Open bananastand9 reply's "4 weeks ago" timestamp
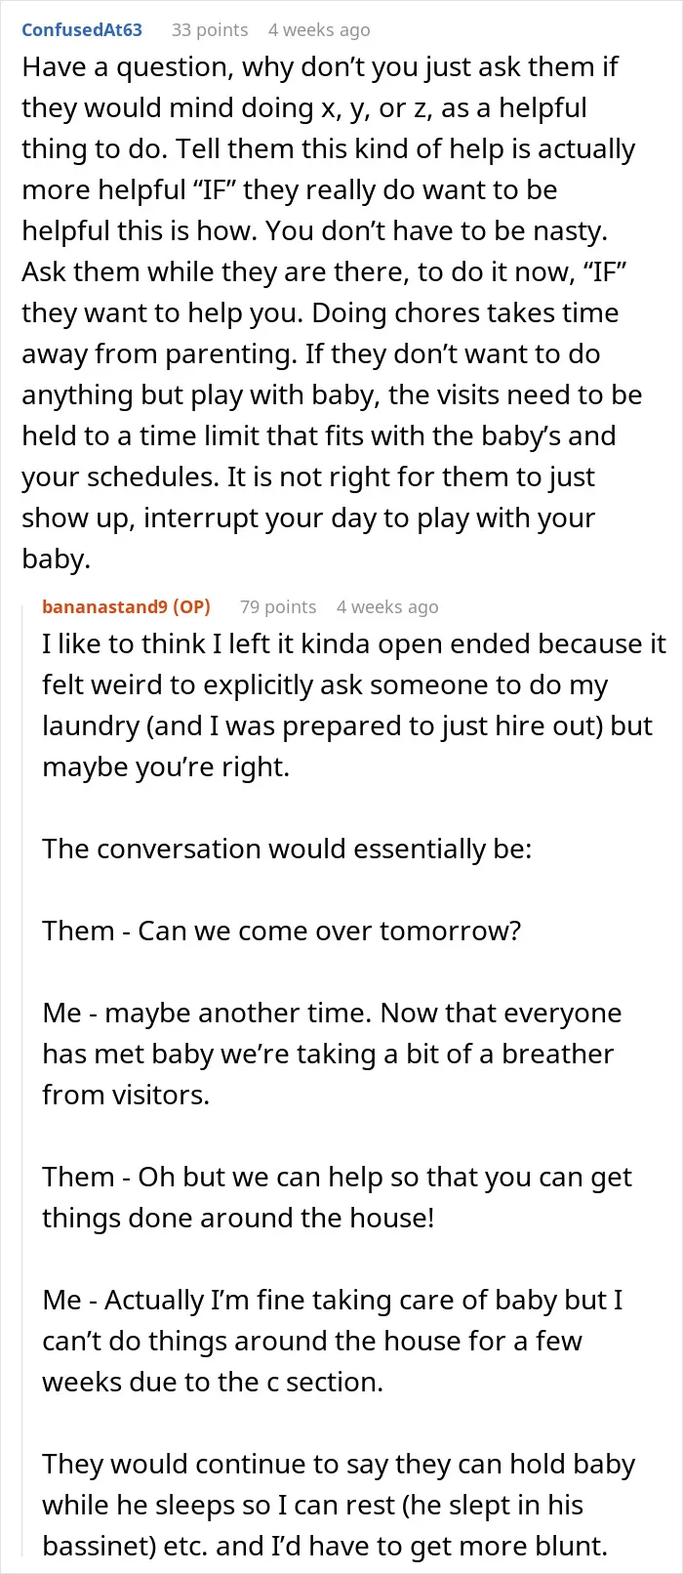 (x=387, y=606)
